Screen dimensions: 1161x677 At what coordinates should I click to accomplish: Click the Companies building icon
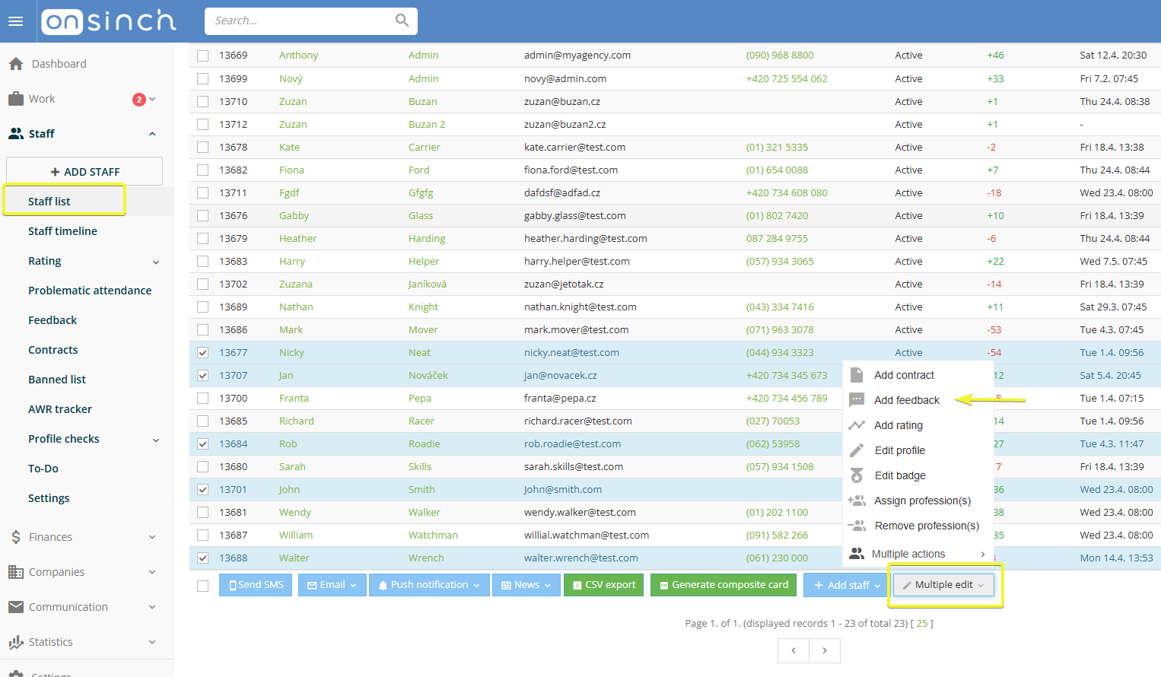click(16, 572)
